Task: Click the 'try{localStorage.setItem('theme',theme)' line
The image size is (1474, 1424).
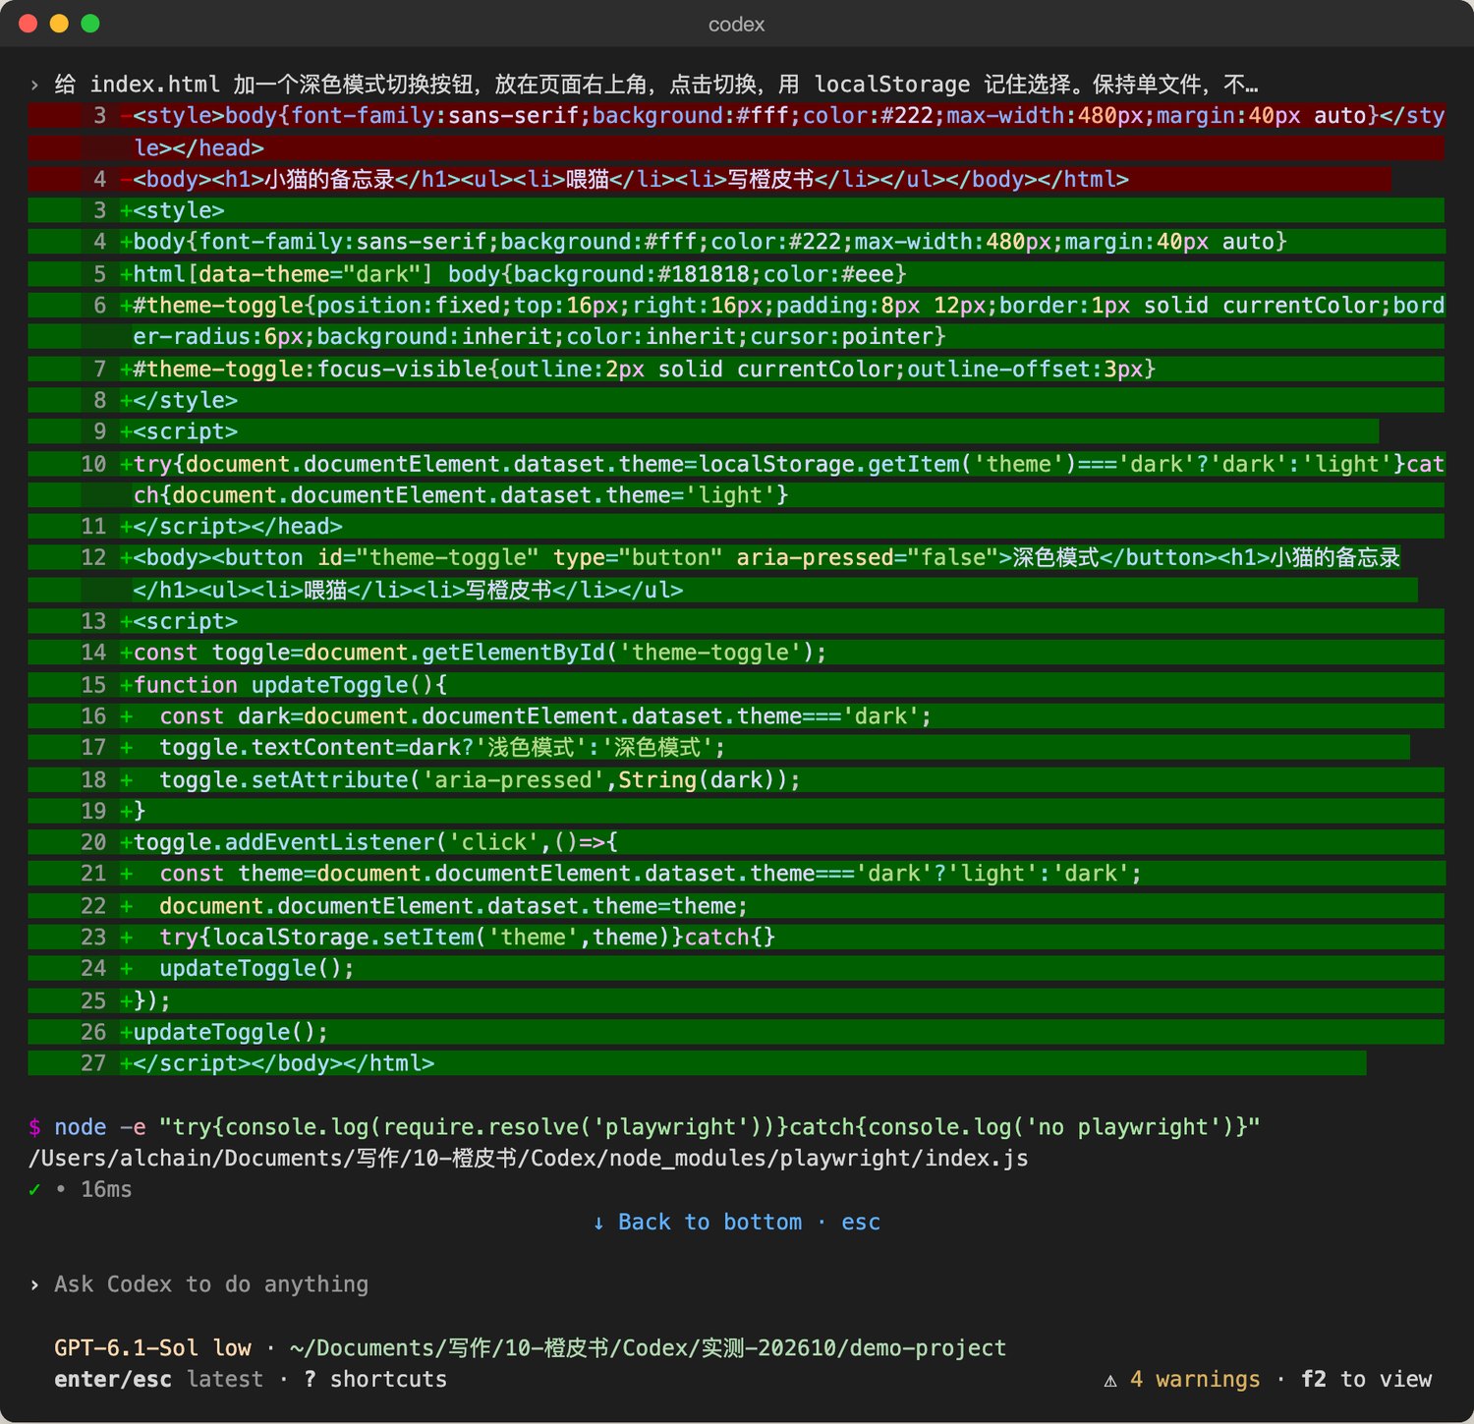Action: click(x=737, y=938)
